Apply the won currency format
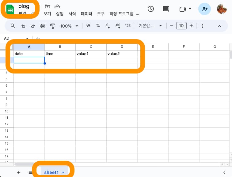The width and height of the screenshot is (232, 177). pyautogui.click(x=88, y=26)
